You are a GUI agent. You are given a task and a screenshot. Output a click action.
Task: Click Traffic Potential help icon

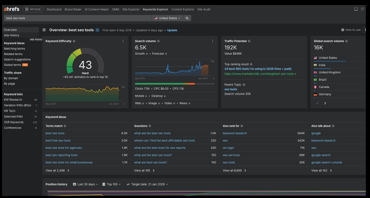tap(249, 41)
